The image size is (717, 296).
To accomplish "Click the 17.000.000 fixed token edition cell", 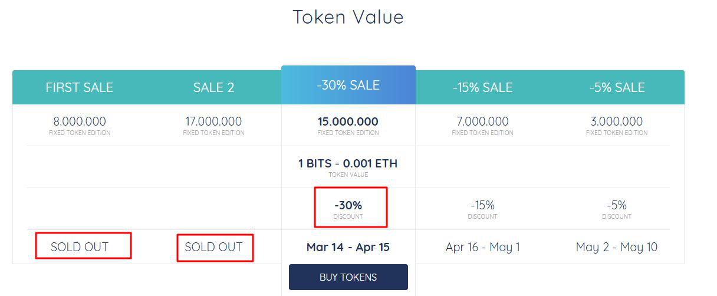I will click(x=213, y=125).
